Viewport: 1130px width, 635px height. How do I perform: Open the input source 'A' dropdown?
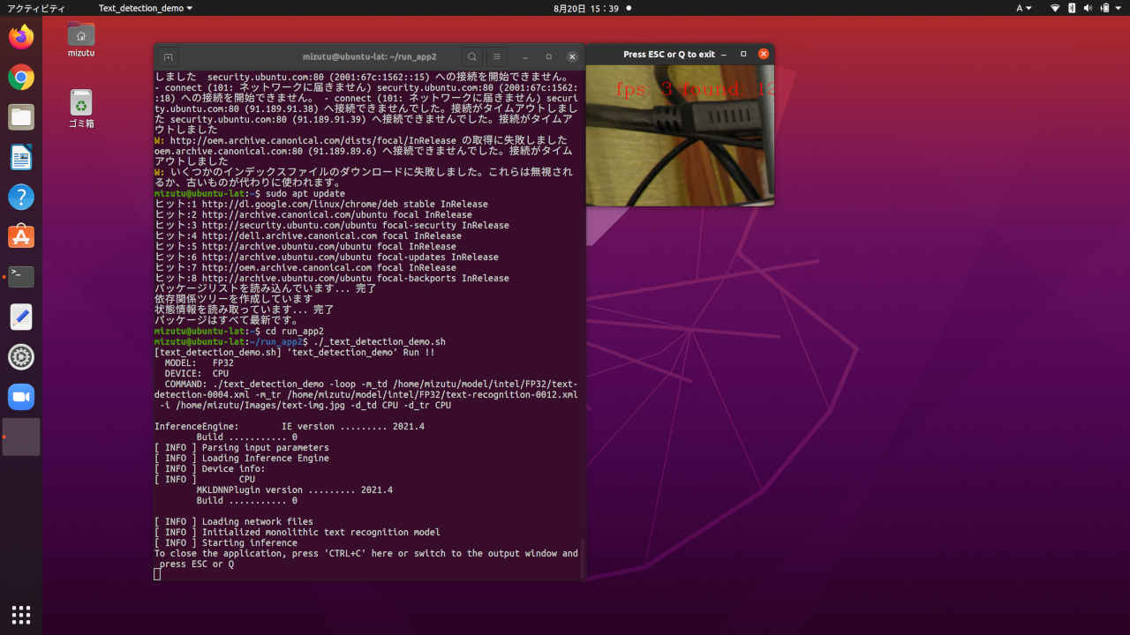[1023, 8]
